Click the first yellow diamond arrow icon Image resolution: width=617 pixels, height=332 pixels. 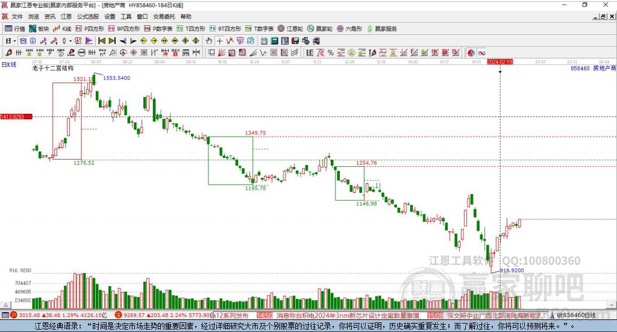(143, 41)
